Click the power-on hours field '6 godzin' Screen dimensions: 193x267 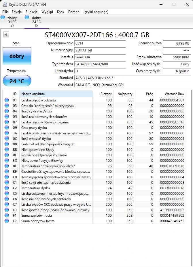click(x=177, y=71)
